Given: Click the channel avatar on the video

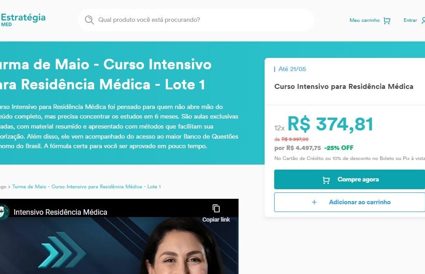Looking at the screenshot, I should (4, 212).
